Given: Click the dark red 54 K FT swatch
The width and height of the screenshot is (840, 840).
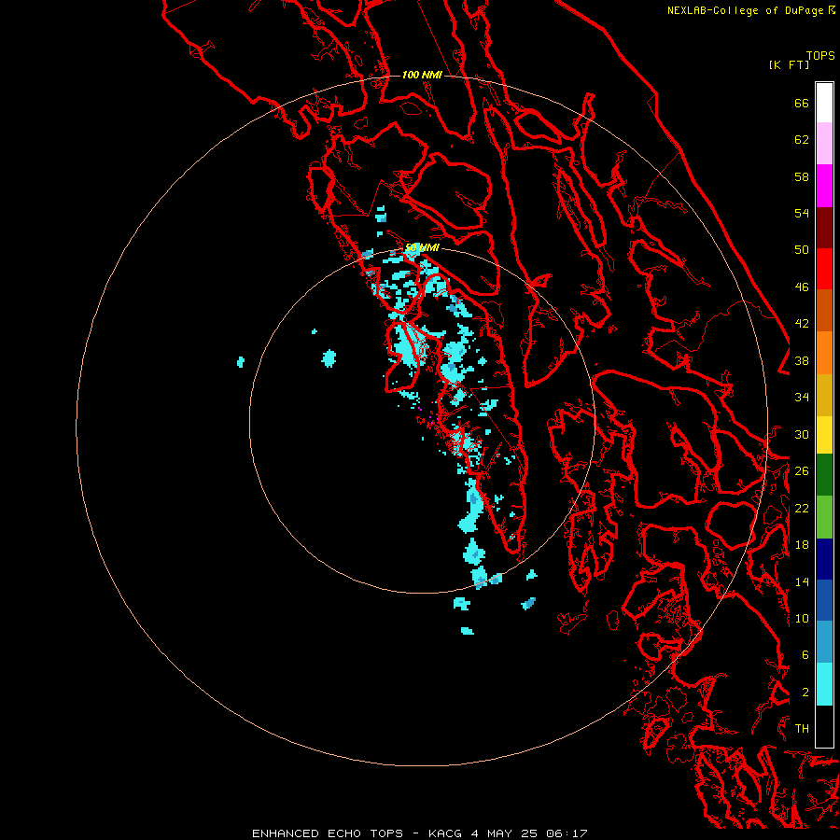Looking at the screenshot, I should pos(824,227).
